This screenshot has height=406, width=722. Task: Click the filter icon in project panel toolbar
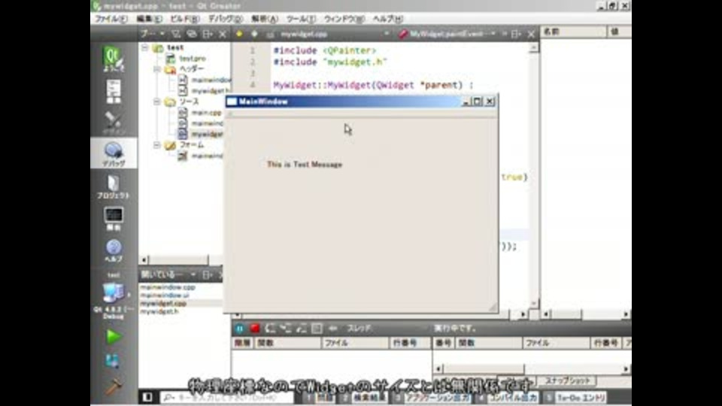point(176,34)
